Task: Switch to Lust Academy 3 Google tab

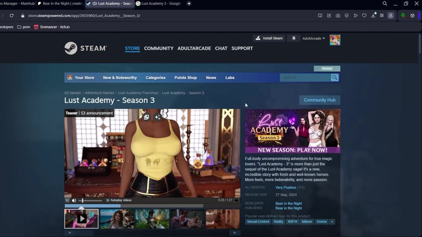Action: point(159,3)
